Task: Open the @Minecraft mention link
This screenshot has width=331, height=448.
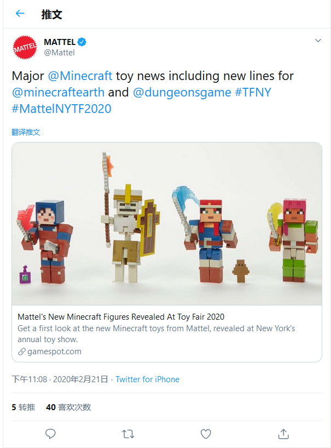Action: point(80,76)
